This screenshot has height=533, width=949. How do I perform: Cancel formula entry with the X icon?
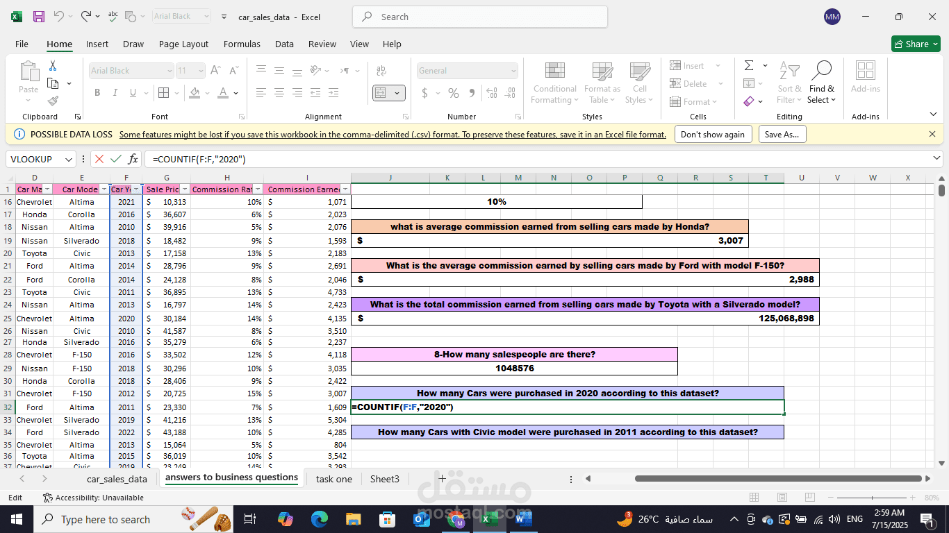click(99, 159)
